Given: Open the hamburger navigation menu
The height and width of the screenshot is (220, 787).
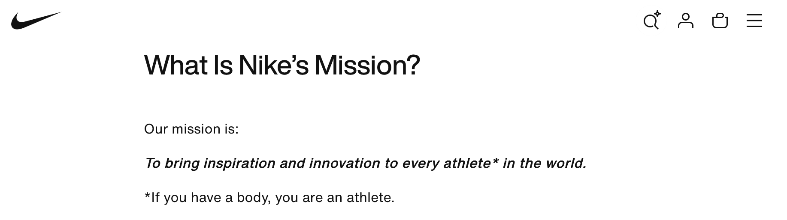Looking at the screenshot, I should click(754, 21).
